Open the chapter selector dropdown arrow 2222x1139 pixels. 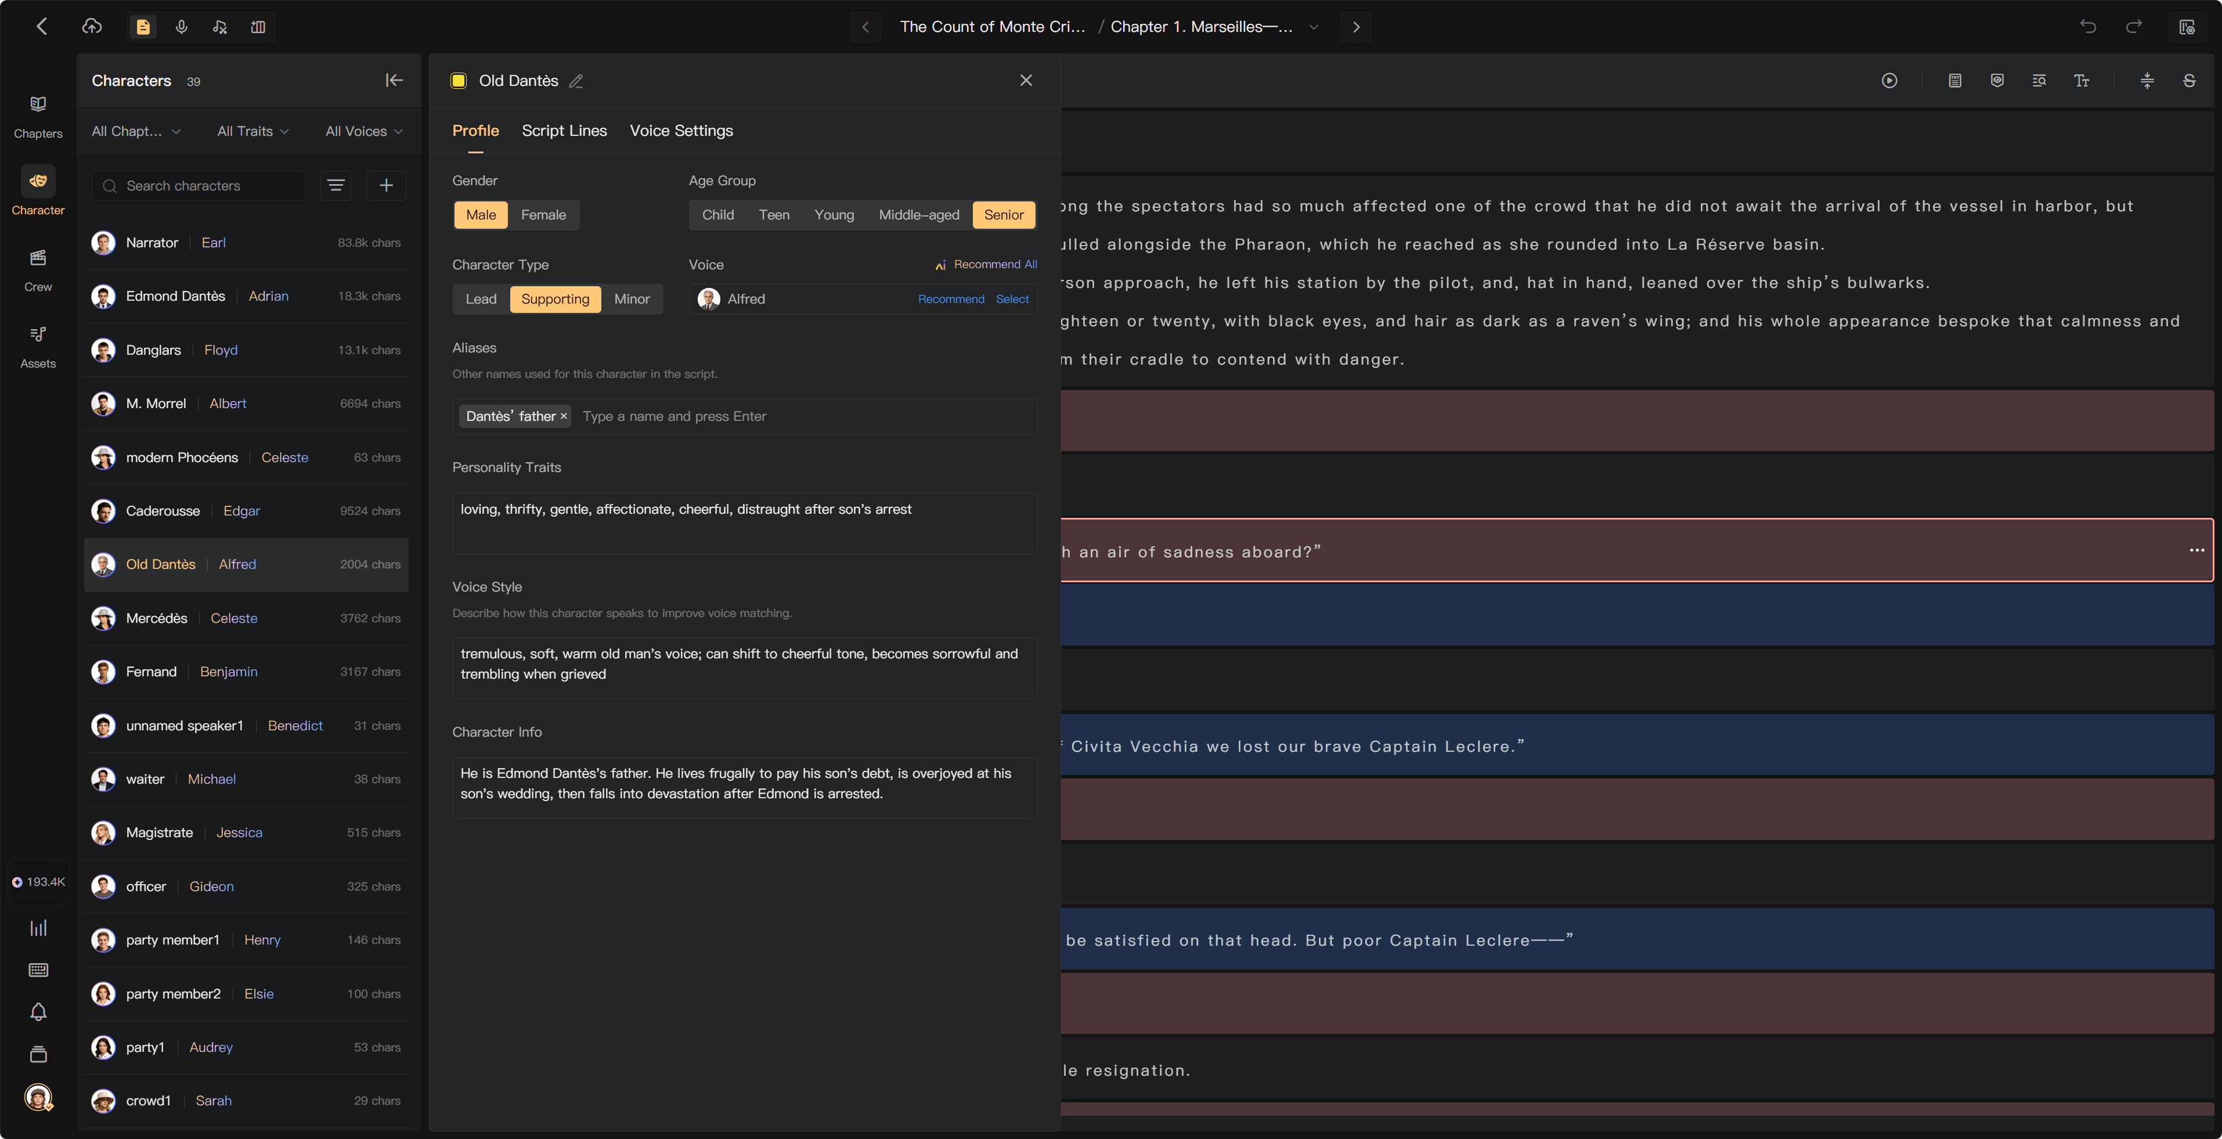(x=1314, y=27)
